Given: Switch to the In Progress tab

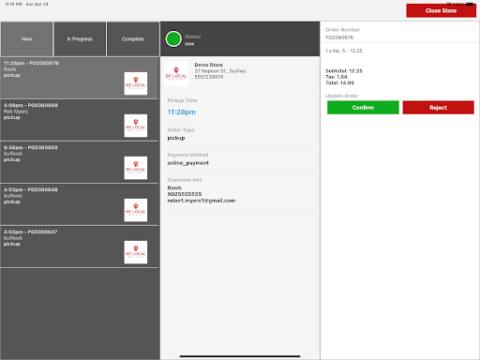Looking at the screenshot, I should click(80, 39).
